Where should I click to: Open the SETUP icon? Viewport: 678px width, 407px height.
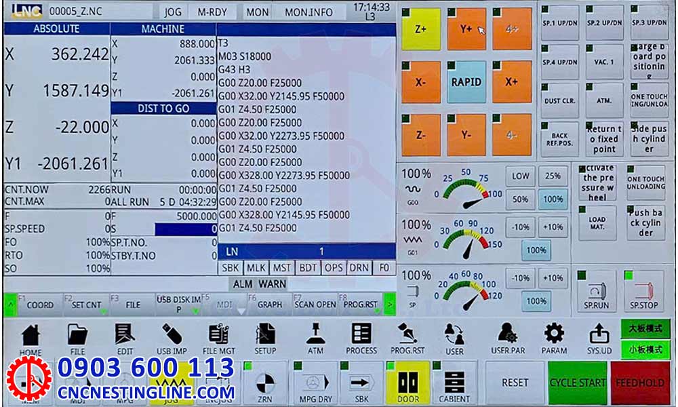pyautogui.click(x=265, y=338)
